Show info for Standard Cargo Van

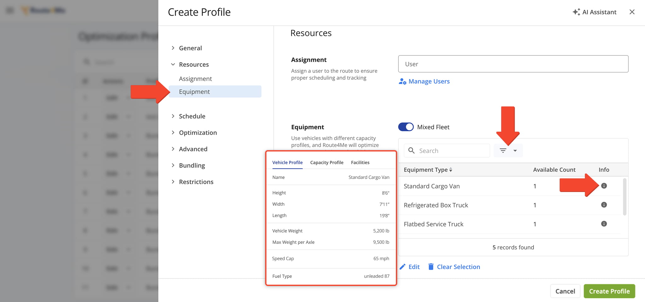[x=604, y=186]
